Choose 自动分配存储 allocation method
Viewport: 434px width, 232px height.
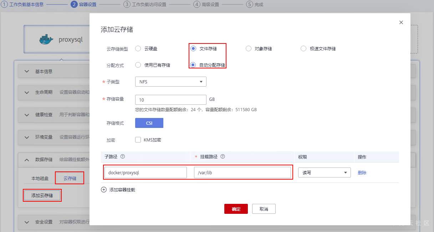point(193,65)
